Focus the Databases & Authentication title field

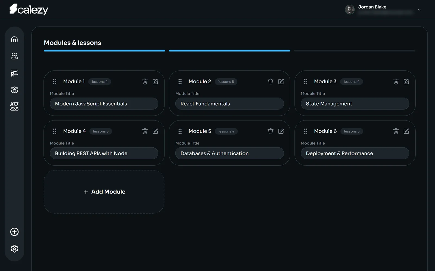[x=229, y=153]
